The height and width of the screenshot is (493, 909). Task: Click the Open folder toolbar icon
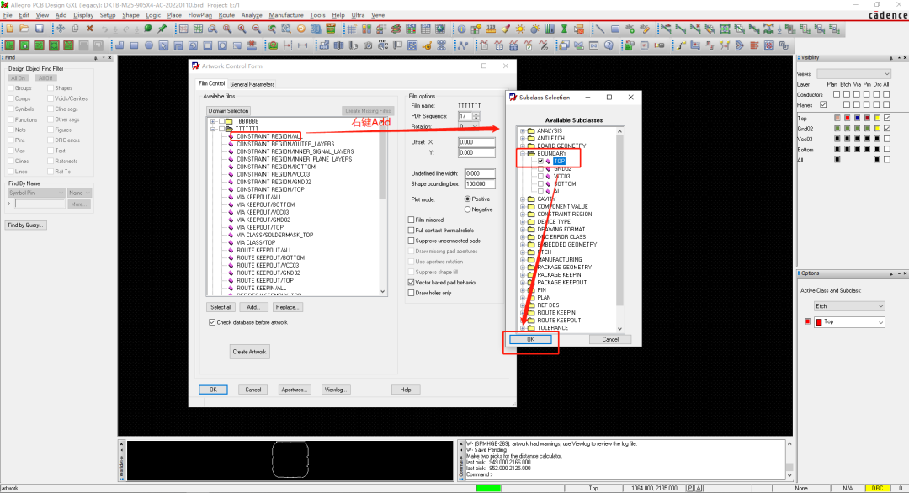(24, 29)
